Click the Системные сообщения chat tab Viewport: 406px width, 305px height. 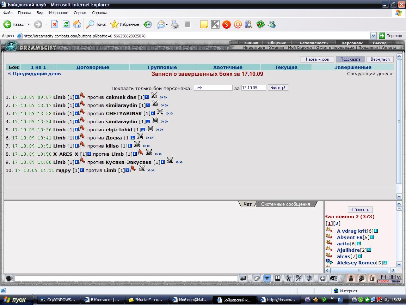click(x=285, y=204)
